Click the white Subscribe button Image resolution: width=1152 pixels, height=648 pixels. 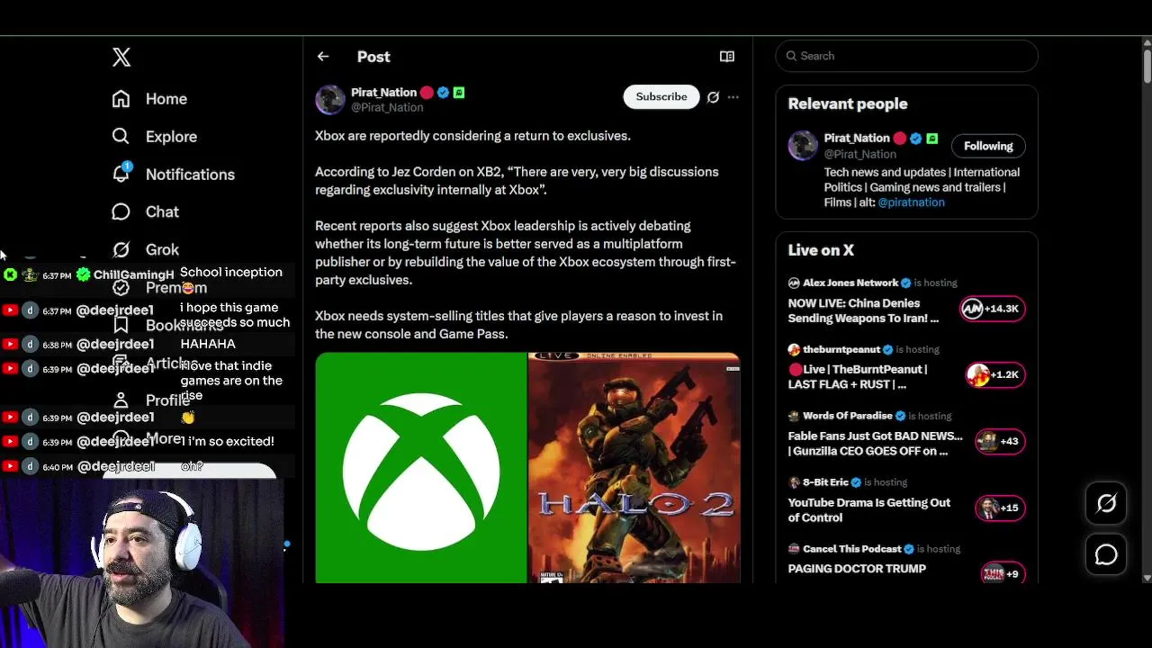point(661,97)
